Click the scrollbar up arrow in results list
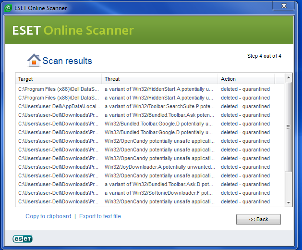 (x=289, y=77)
